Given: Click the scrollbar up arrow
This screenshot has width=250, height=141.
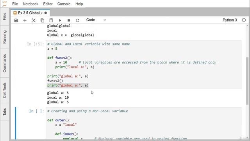Looking at the screenshot, I should [x=247, y=26].
